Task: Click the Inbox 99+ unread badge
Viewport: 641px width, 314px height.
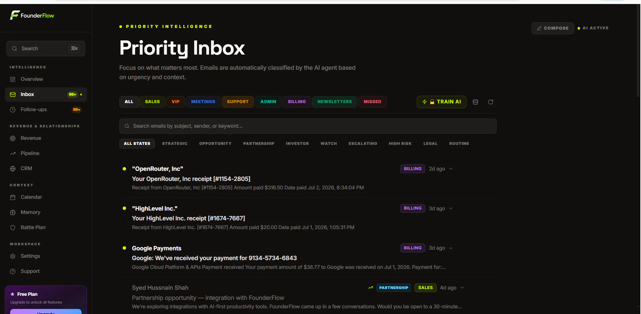Action: pyautogui.click(x=72, y=94)
